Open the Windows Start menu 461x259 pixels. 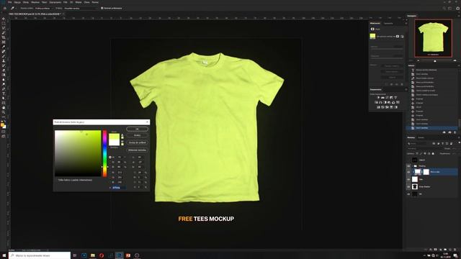tap(4, 255)
